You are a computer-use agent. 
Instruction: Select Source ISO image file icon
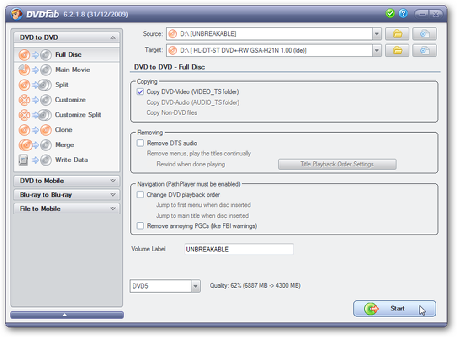425,34
